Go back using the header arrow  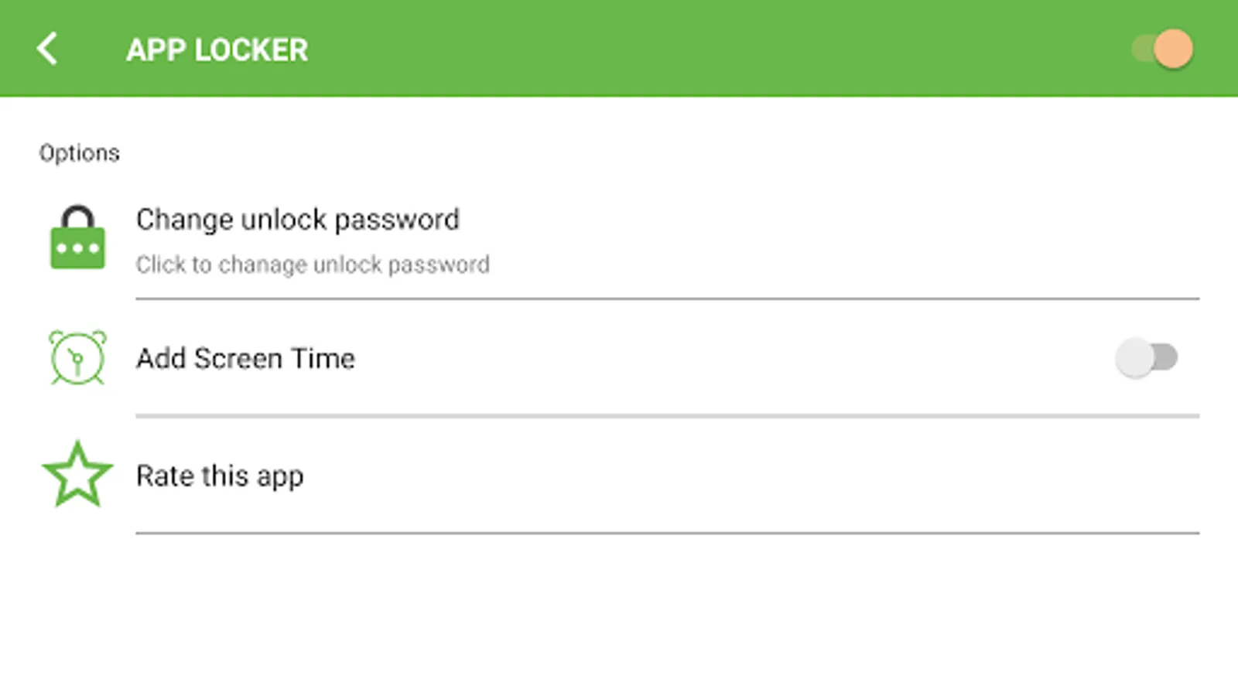pos(47,49)
